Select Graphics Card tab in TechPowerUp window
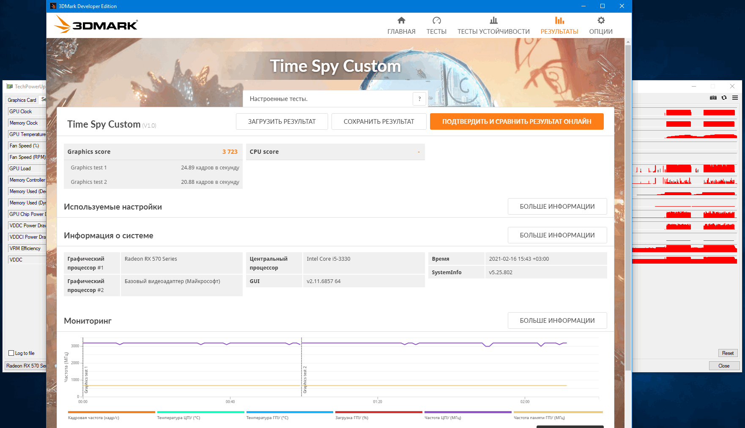The width and height of the screenshot is (745, 428). [22, 100]
